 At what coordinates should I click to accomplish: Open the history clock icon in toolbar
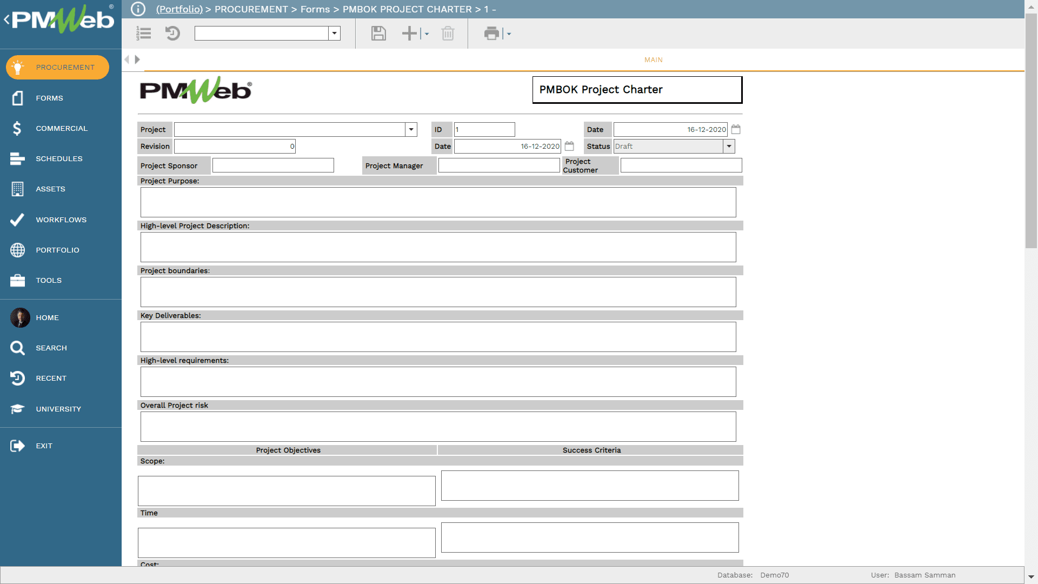172,34
